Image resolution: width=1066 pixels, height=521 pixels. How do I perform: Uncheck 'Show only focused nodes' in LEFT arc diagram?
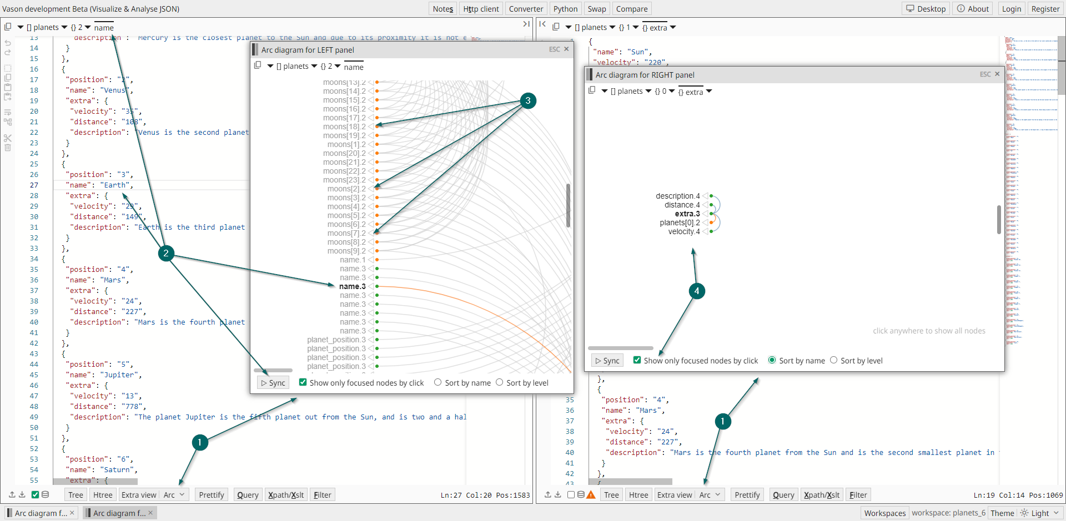click(303, 382)
